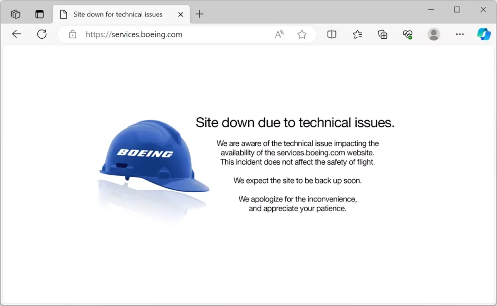This screenshot has height=306, width=497.
Task: View site information via the lock icon
Action: coord(73,34)
